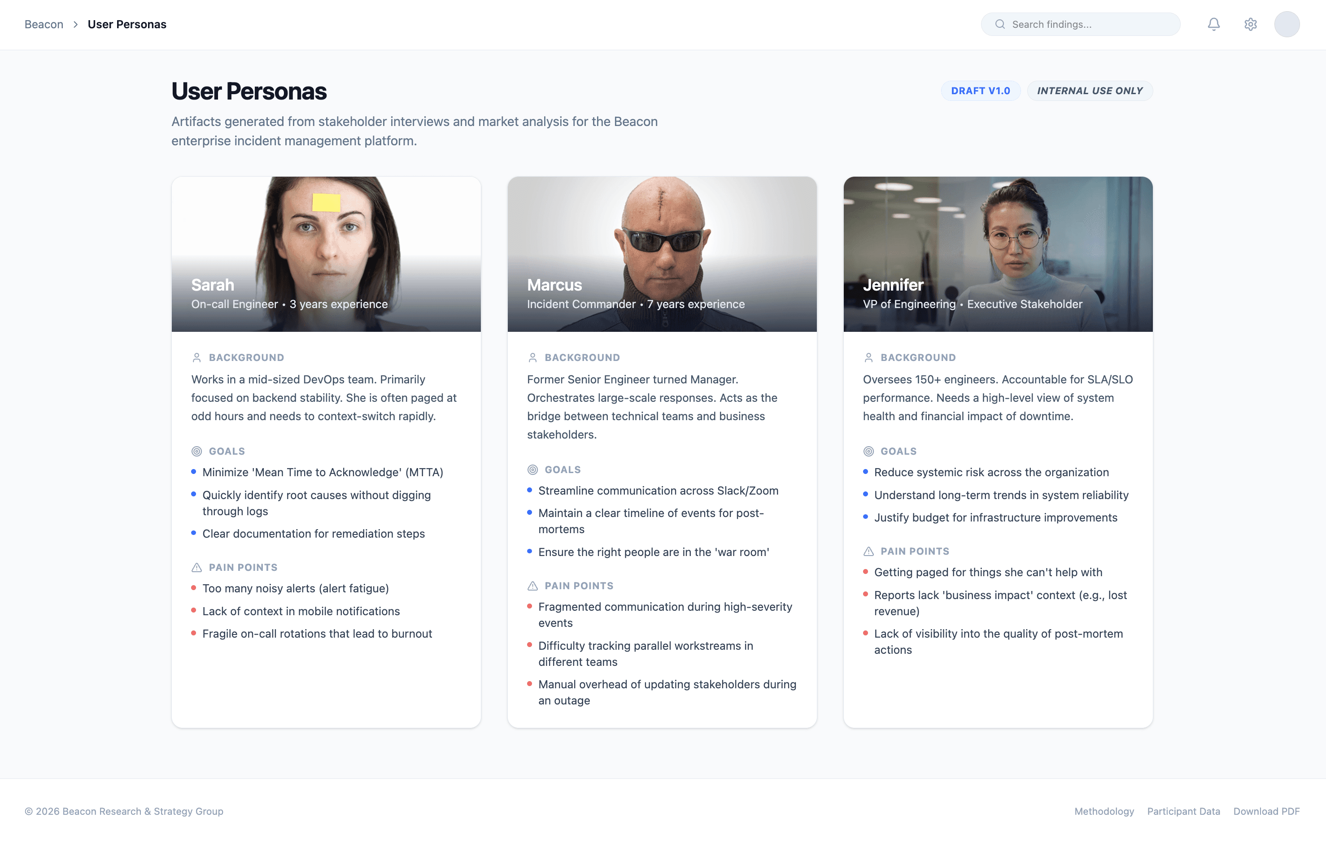
Task: Open the notifications bell
Action: [x=1214, y=24]
